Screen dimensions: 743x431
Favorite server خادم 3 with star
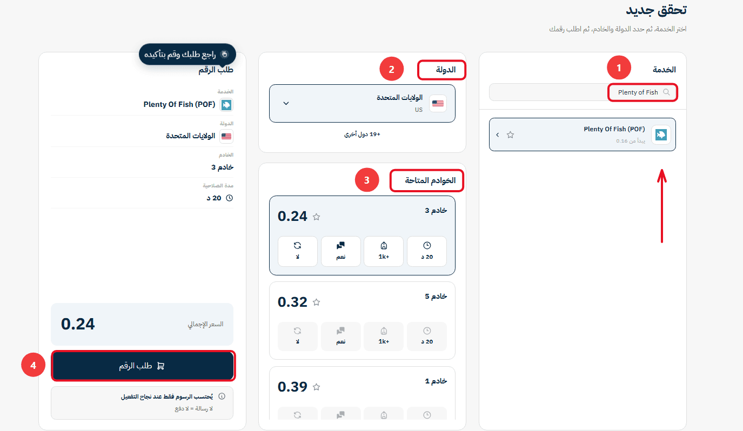pyautogui.click(x=317, y=217)
